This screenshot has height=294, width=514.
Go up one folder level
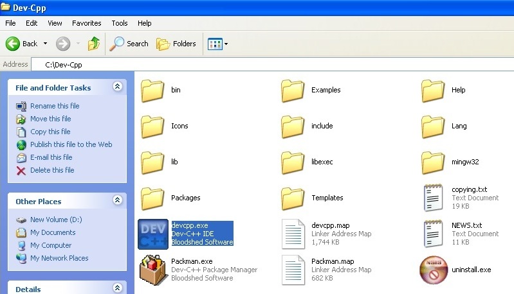[x=94, y=44]
